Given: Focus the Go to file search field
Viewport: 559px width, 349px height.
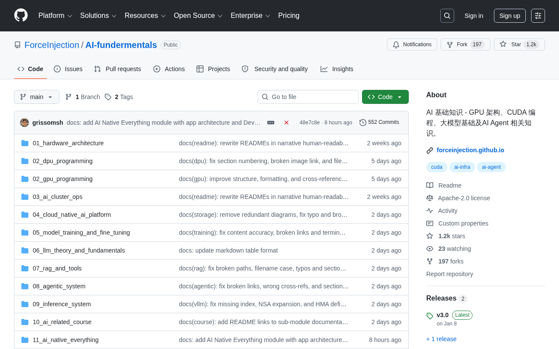Looking at the screenshot, I should click(x=308, y=97).
